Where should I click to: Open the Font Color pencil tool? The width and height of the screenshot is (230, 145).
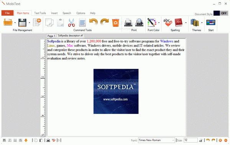pos(152,23)
